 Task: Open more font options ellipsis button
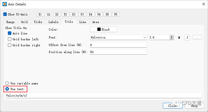click(197, 38)
